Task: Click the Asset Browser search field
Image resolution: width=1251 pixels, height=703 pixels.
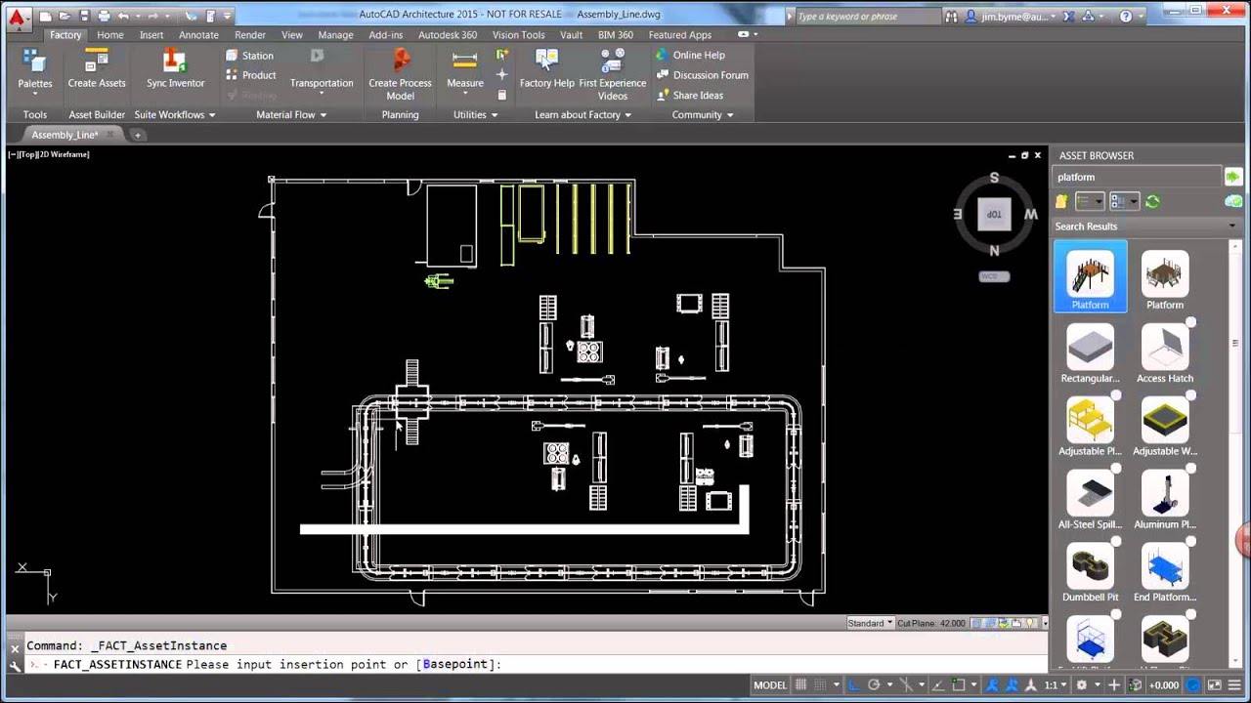Action: pos(1137,177)
